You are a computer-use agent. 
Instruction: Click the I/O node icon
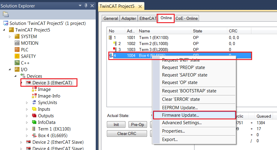click(17, 69)
